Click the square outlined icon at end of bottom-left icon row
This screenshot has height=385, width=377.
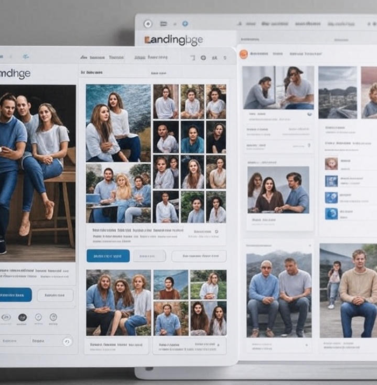coord(53,317)
